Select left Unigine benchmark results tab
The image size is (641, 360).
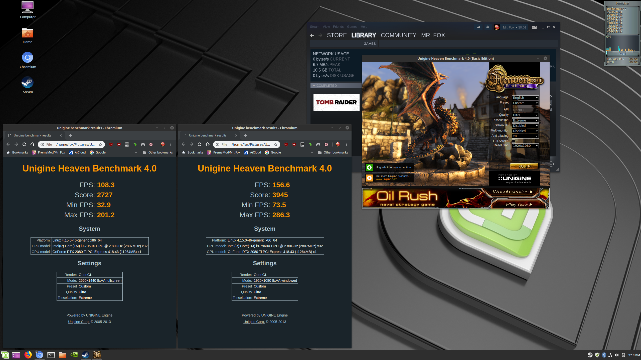(x=35, y=135)
